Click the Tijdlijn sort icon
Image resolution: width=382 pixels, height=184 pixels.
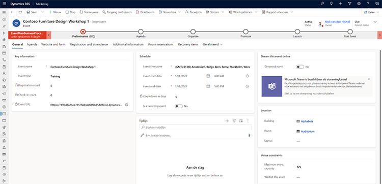point(241,121)
